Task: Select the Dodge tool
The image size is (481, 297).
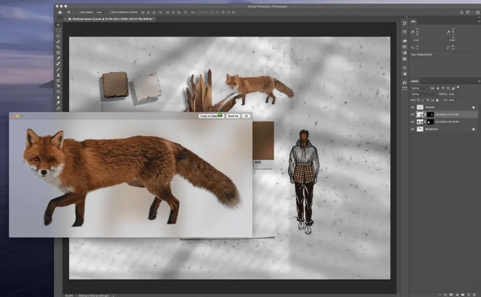Action: point(58,102)
